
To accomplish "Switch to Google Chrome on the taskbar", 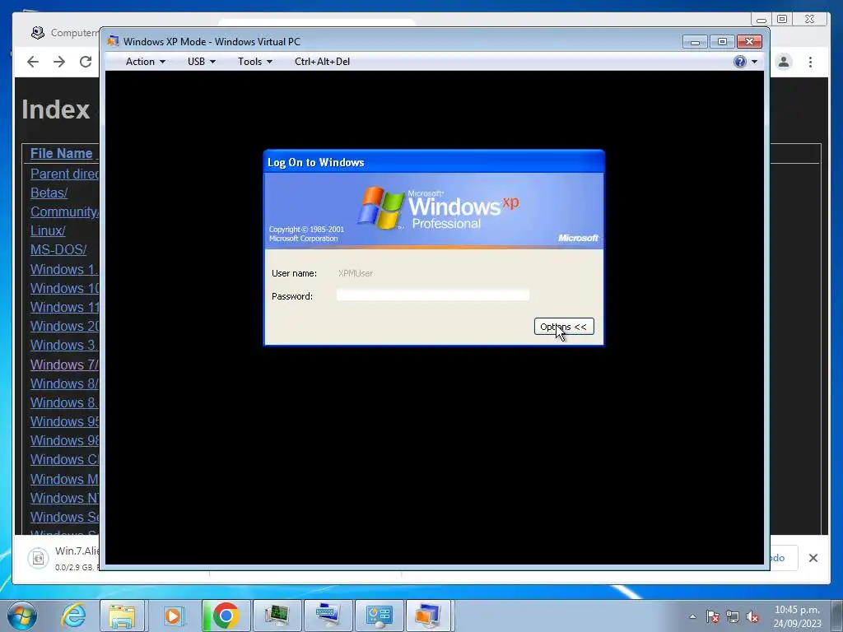I will coord(226,616).
